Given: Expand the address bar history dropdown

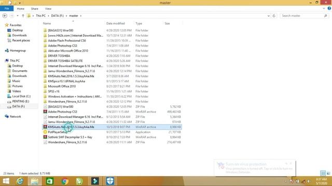Looking at the screenshot, I should (x=269, y=16).
